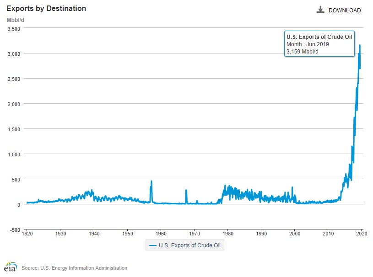373x277 pixels.
Task: Click the Exports by Destination chart title
Action: pos(46,9)
